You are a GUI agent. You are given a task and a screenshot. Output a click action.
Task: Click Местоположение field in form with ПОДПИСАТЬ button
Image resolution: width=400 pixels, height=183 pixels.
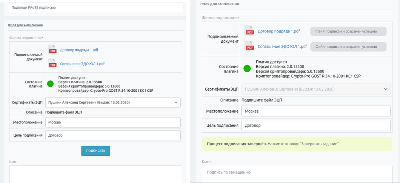[x=113, y=122]
